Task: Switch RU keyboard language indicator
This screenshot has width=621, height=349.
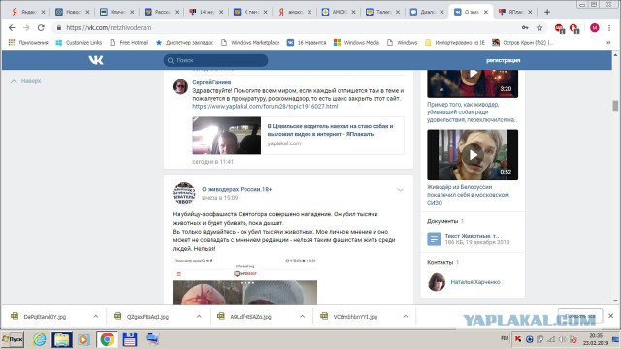Action: (505, 338)
